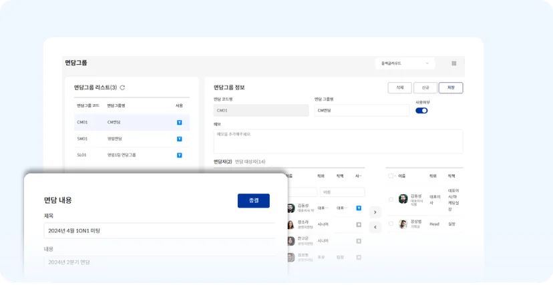The width and height of the screenshot is (553, 285).
Task: Select the SM01 영업면담 row
Action: point(132,139)
